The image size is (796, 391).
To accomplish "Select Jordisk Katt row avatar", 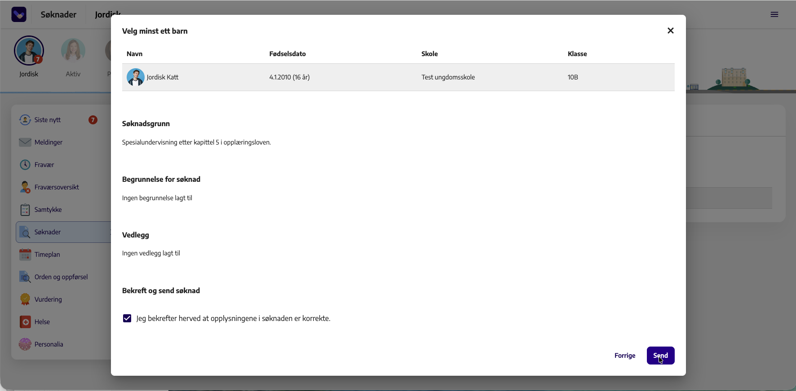I will point(135,77).
